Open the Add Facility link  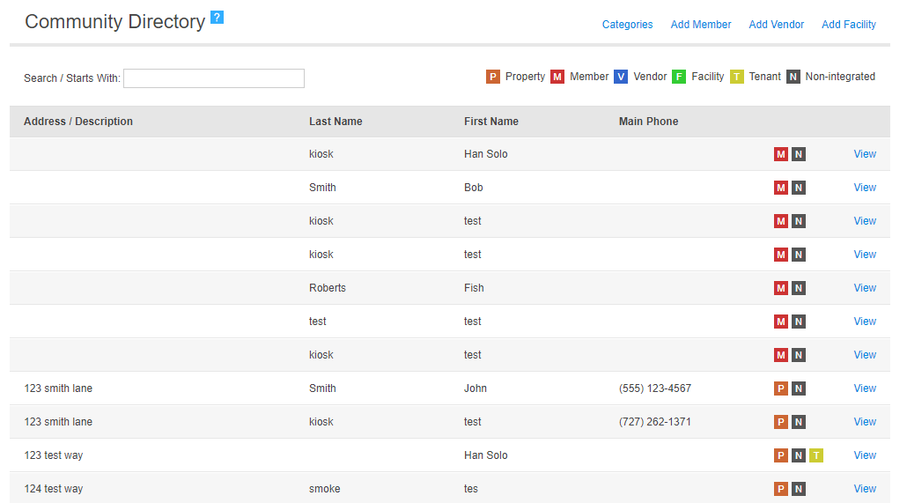(x=849, y=25)
